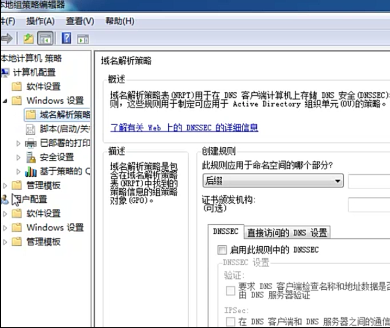Select the 安全设置 tree label
The height and width of the screenshot is (328, 390).
coord(57,157)
